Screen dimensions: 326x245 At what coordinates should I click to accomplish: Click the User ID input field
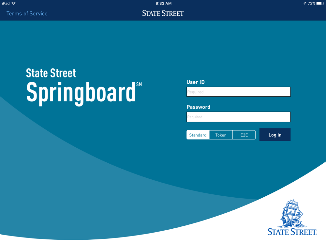point(239,92)
